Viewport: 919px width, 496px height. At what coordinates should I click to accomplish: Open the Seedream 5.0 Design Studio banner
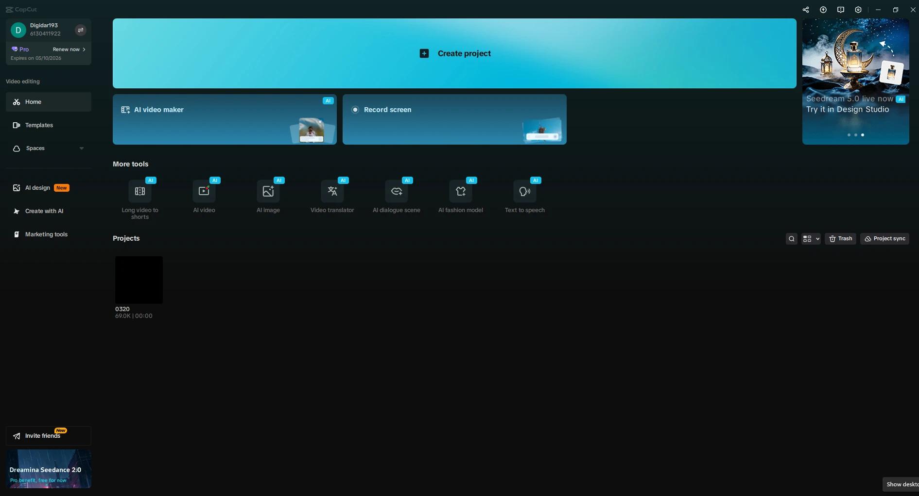pyautogui.click(x=856, y=82)
